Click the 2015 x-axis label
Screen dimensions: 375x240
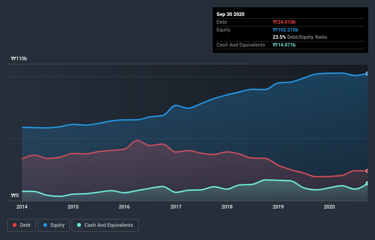point(73,207)
